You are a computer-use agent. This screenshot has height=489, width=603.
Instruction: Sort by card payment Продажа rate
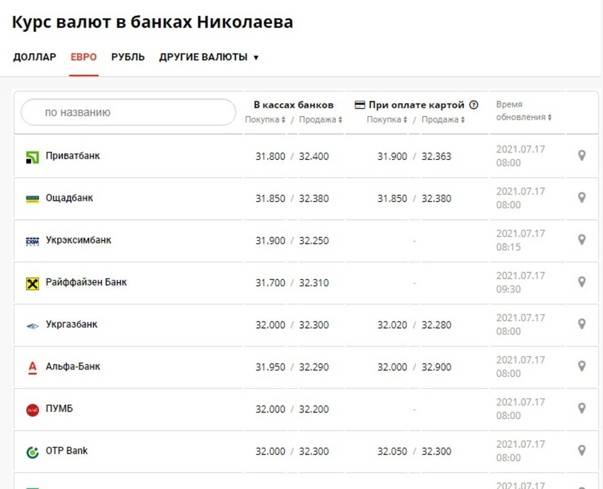click(x=443, y=119)
